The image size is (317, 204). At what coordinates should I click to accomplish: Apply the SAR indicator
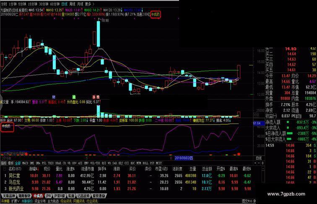pos(114,163)
